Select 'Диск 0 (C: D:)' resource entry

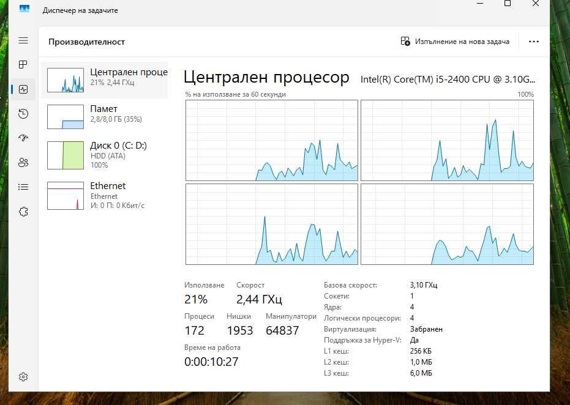click(x=105, y=155)
